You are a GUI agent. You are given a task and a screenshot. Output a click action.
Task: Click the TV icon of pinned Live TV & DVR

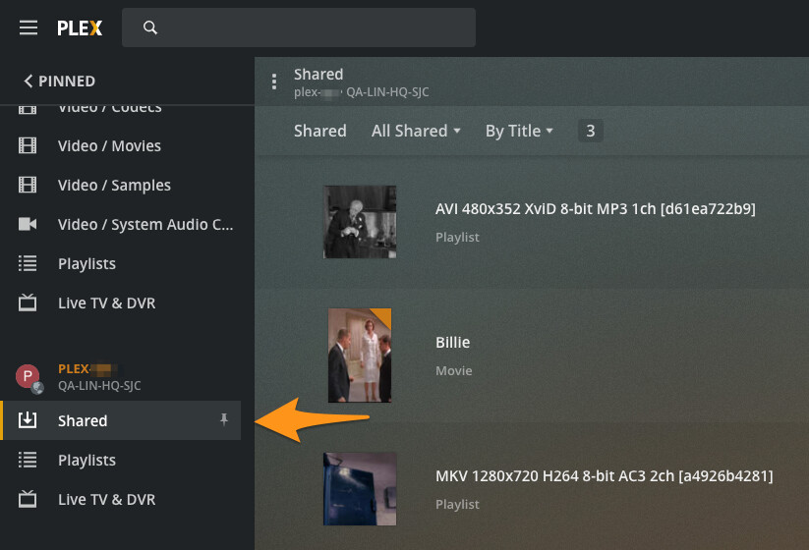coord(28,302)
